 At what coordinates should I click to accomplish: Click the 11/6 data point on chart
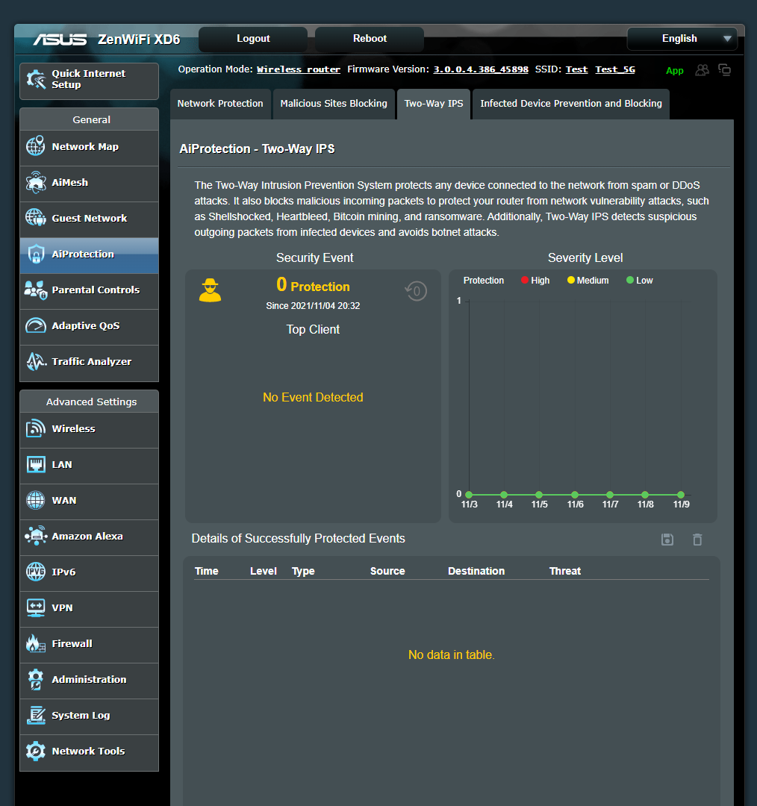click(x=575, y=495)
